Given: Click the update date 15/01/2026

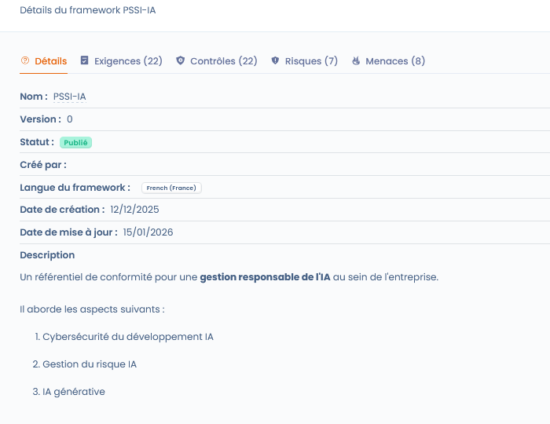Looking at the screenshot, I should coord(148,232).
